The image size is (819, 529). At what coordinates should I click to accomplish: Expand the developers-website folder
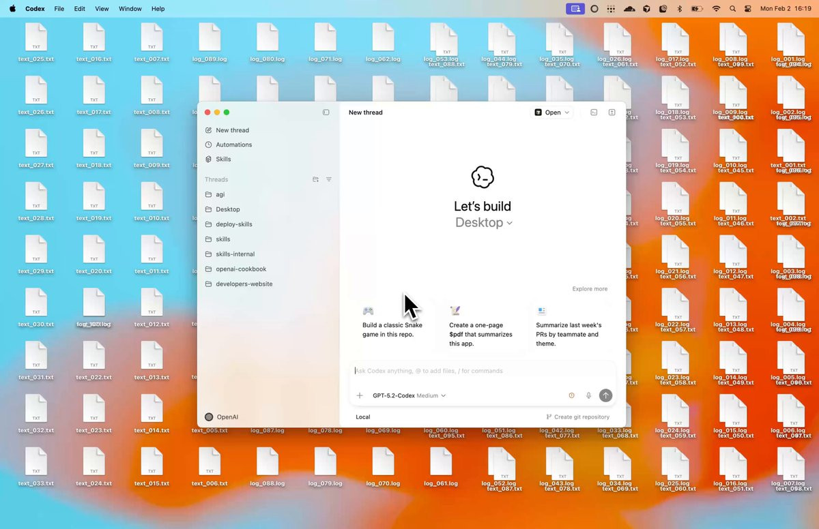[268, 284]
